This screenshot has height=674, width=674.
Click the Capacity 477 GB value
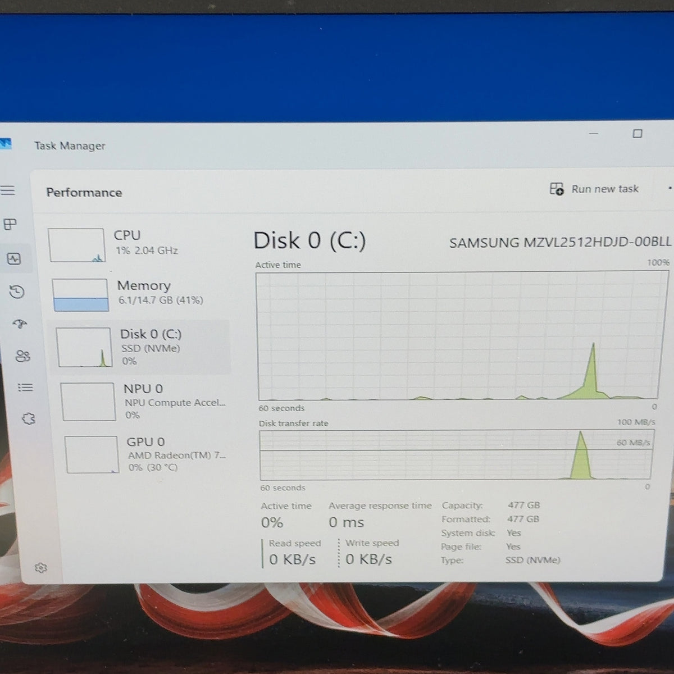(524, 505)
